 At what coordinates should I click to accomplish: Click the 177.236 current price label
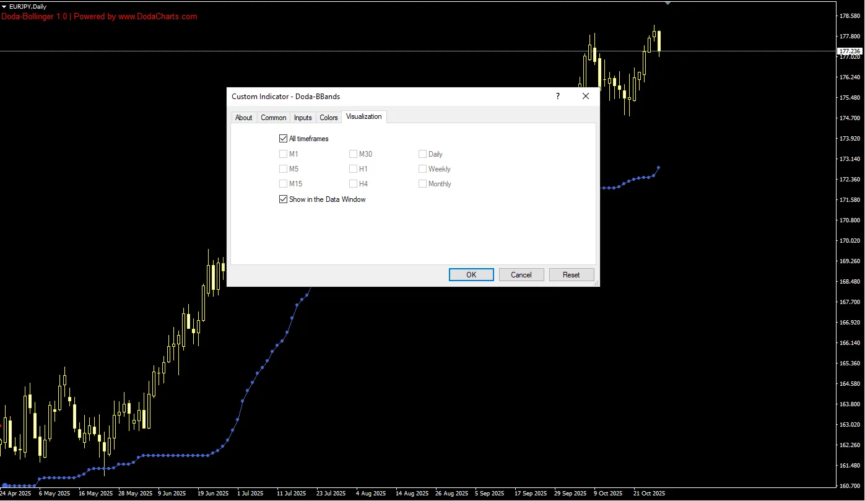pos(849,51)
